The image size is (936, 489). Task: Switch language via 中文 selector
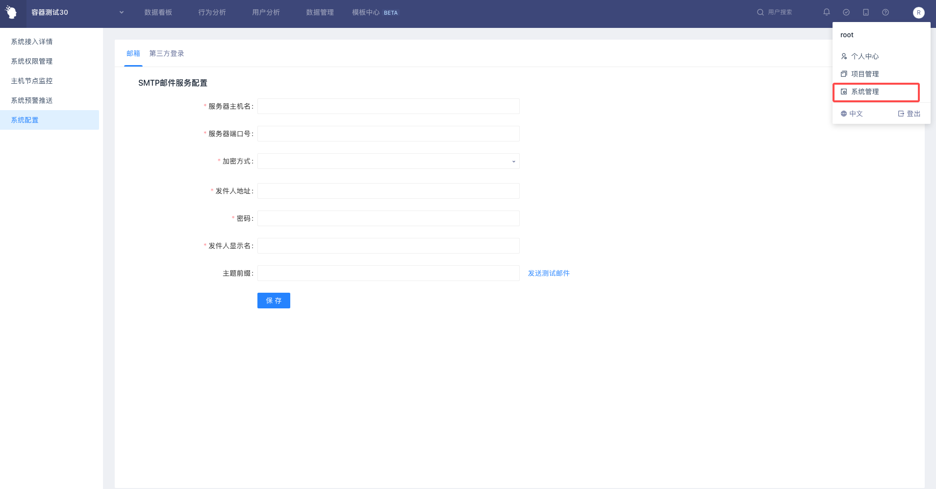point(852,114)
